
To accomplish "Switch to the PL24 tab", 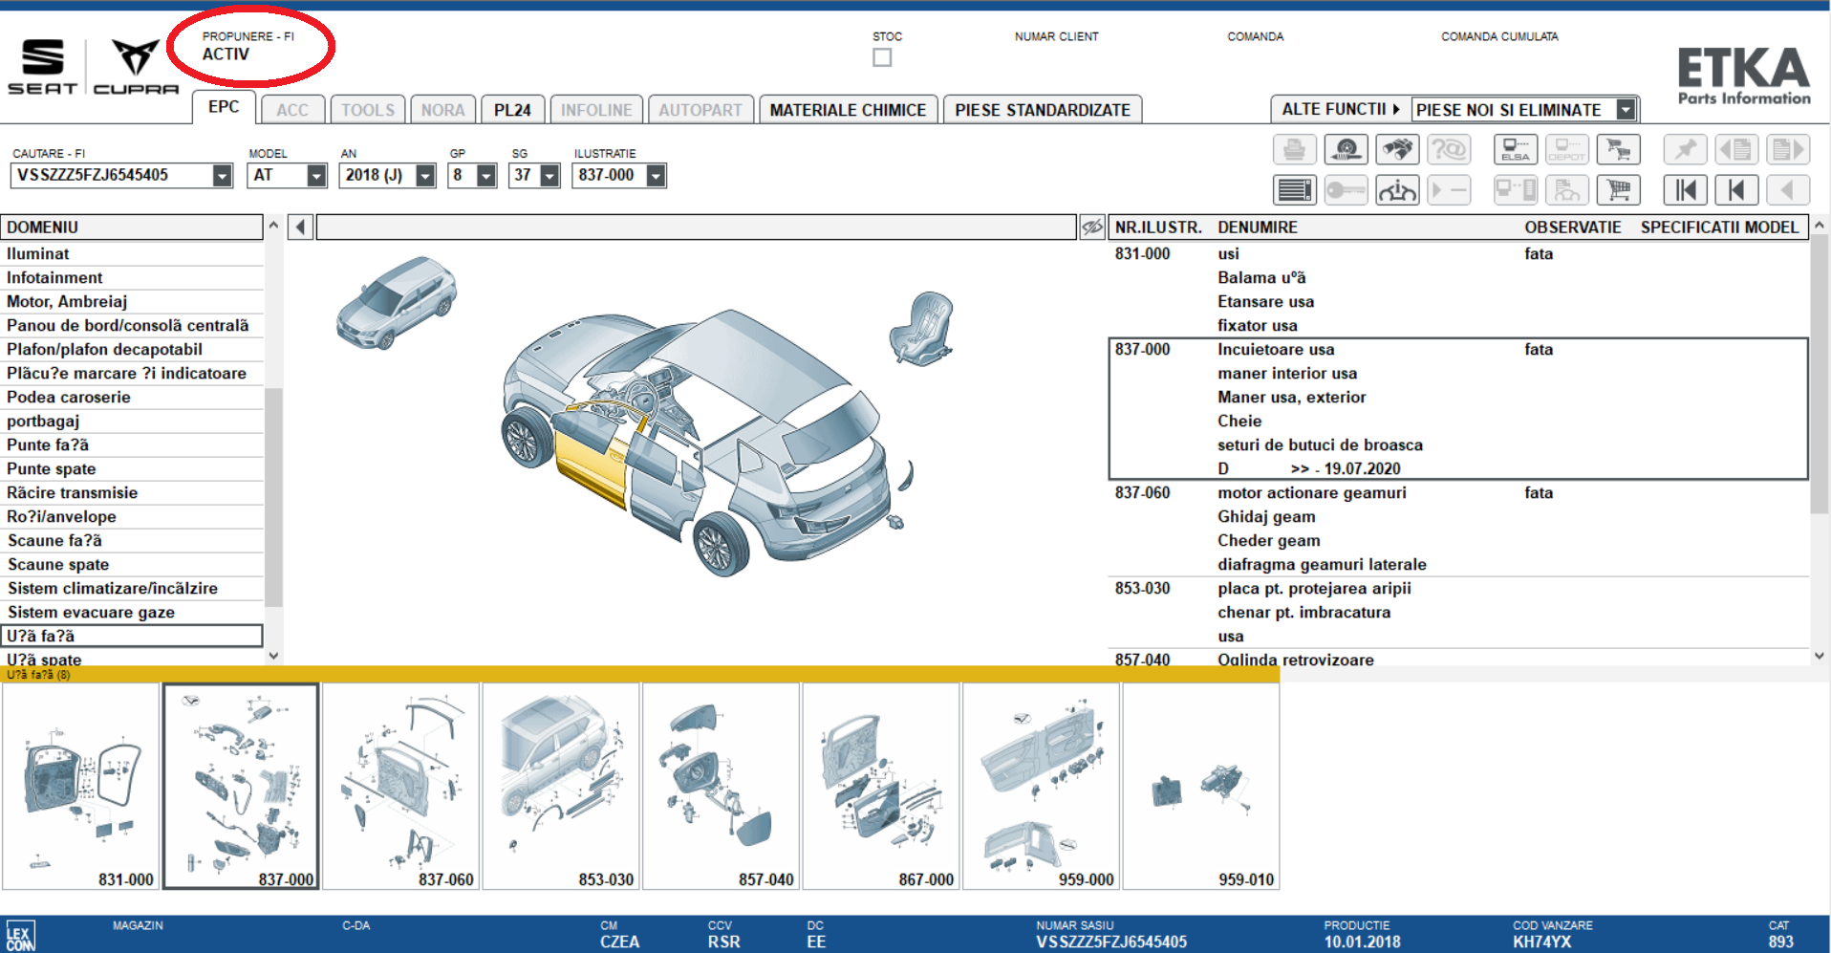I will tap(512, 110).
